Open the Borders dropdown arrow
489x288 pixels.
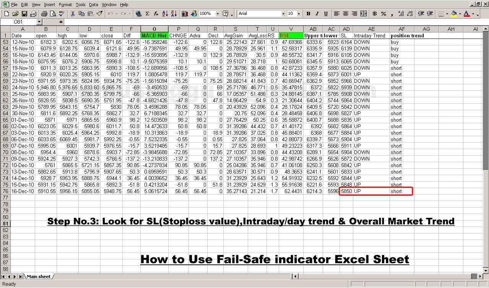click(447, 14)
